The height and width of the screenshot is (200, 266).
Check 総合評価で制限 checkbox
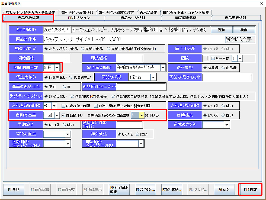[x=63, y=106]
